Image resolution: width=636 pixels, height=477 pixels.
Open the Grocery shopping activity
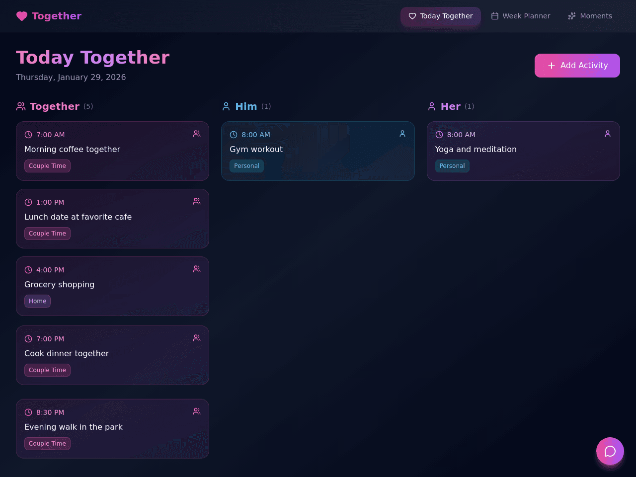point(112,286)
